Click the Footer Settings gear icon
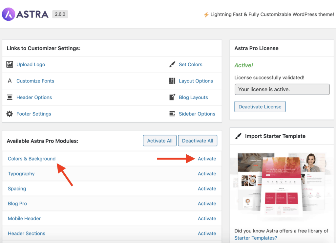Screen dimensions: 336x243 coord(10,114)
